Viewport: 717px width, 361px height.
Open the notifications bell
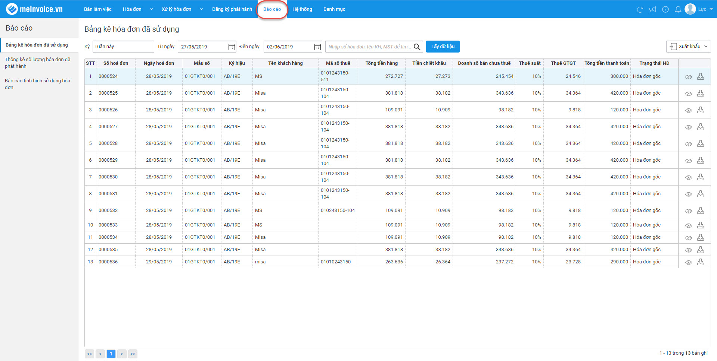pyautogui.click(x=678, y=9)
